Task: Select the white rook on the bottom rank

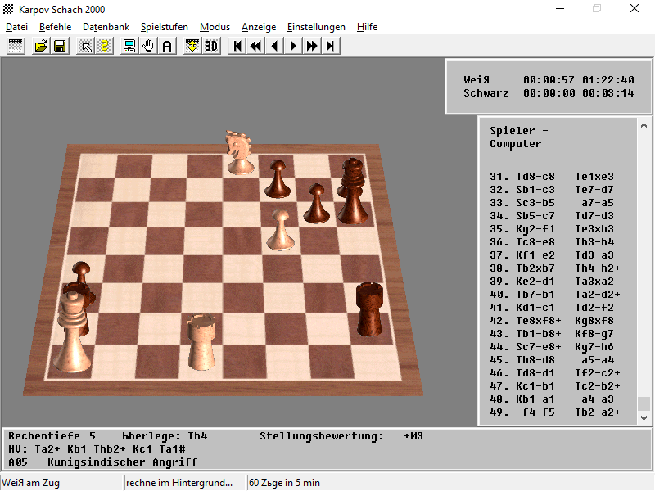Action: 202,344
